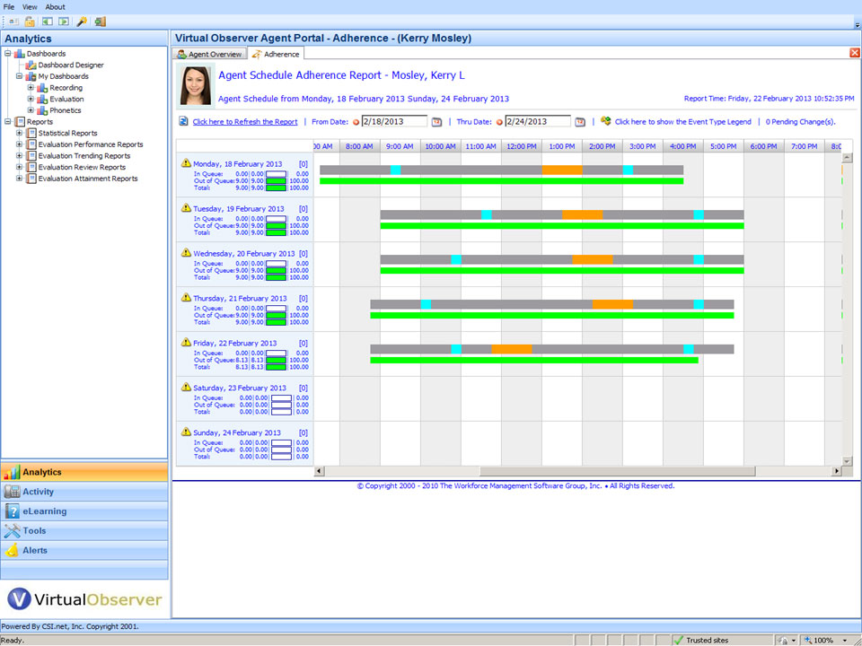Click the Dashboard Designer tree icon
This screenshot has width=862, height=646.
(x=31, y=65)
